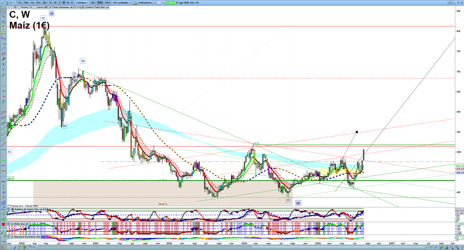Screen dimensions: 464x250
Task: Select the red ellipse drawing tool
Action: click(x=3, y=113)
